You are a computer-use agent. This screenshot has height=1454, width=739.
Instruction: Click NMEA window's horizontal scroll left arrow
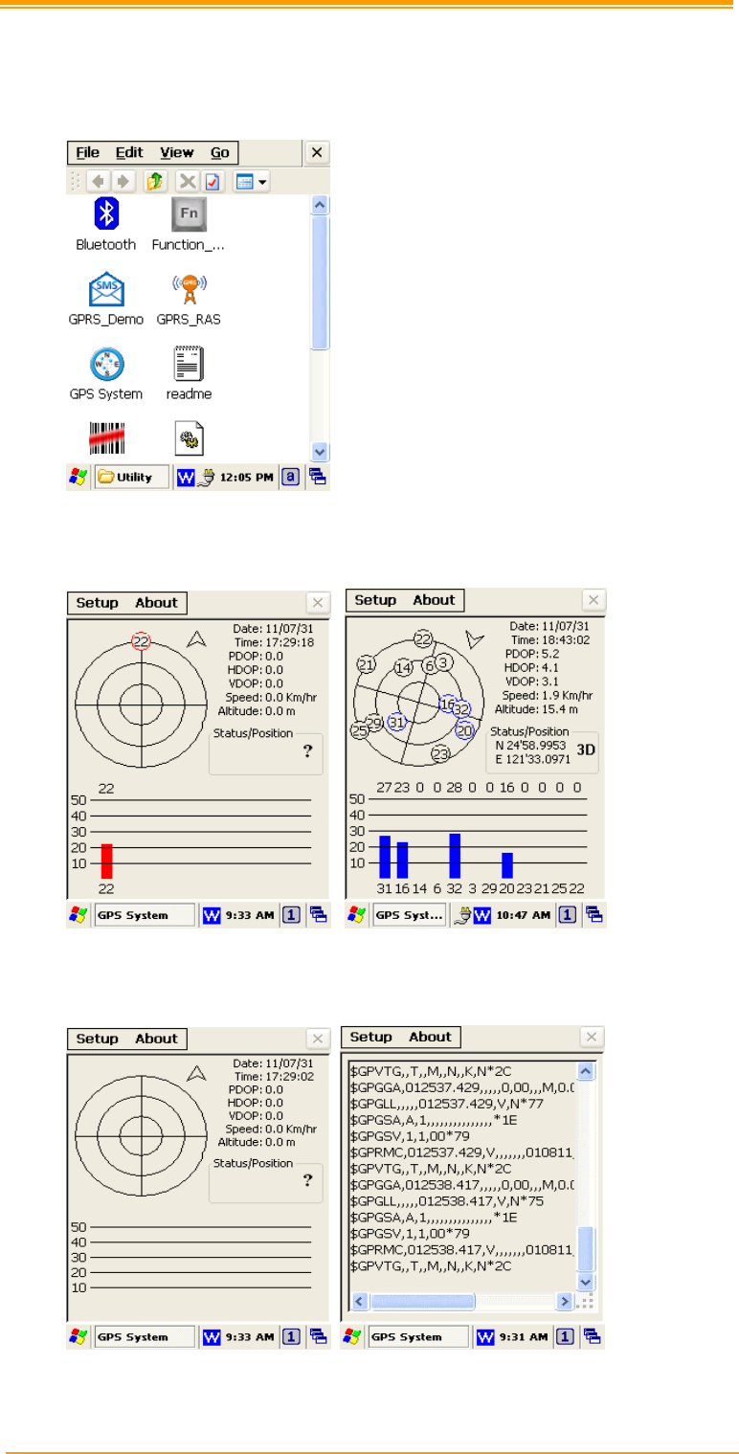(361, 1302)
